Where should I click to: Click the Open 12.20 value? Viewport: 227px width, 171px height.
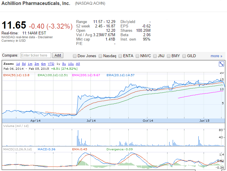pos(111,31)
